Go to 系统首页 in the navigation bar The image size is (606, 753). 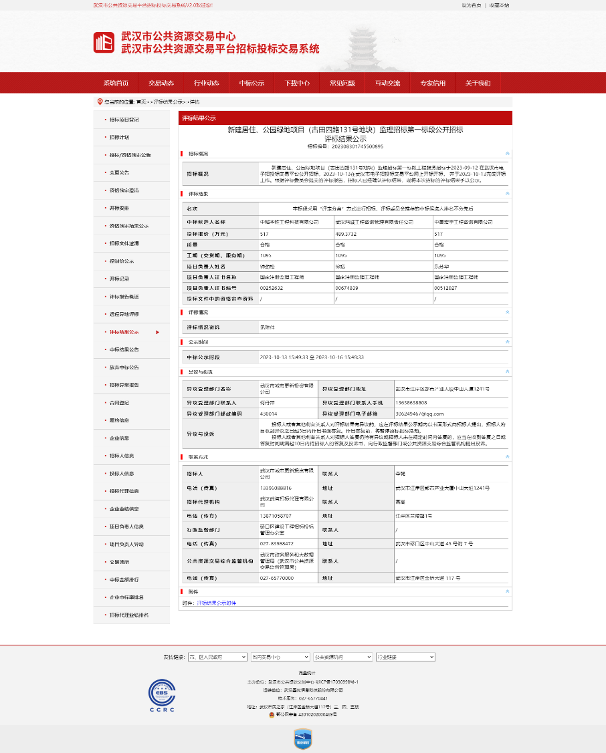pyautogui.click(x=116, y=83)
